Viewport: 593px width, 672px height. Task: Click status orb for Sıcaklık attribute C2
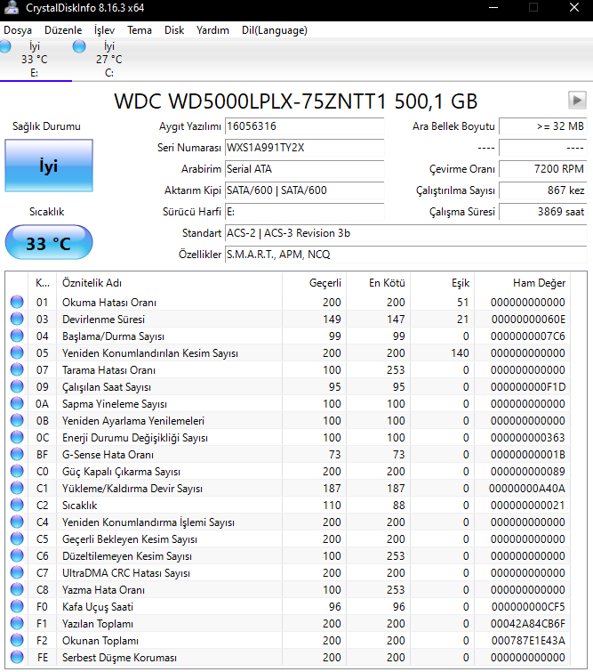(x=17, y=506)
